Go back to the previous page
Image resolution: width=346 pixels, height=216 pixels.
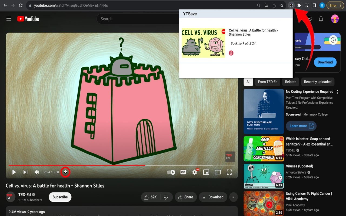5,5
